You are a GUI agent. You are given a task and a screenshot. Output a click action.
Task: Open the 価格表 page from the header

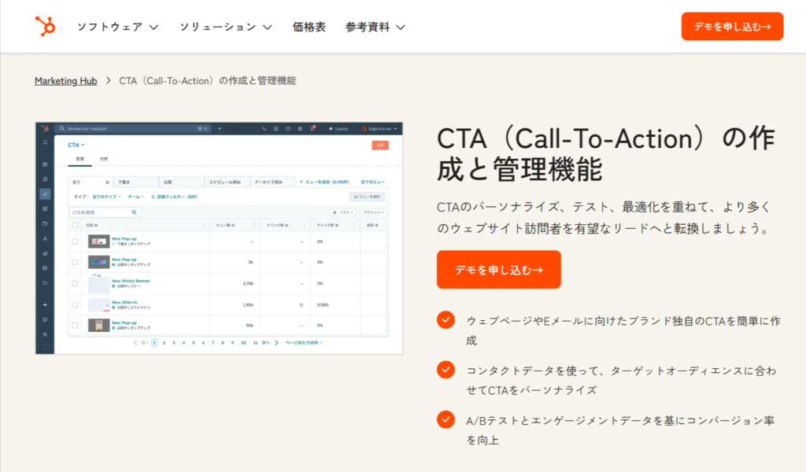click(x=309, y=28)
